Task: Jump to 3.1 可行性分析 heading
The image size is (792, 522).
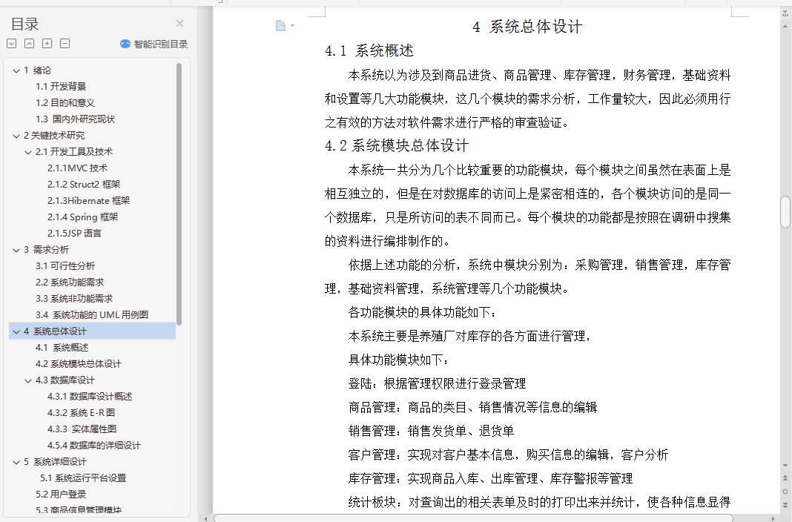Action: [65, 266]
